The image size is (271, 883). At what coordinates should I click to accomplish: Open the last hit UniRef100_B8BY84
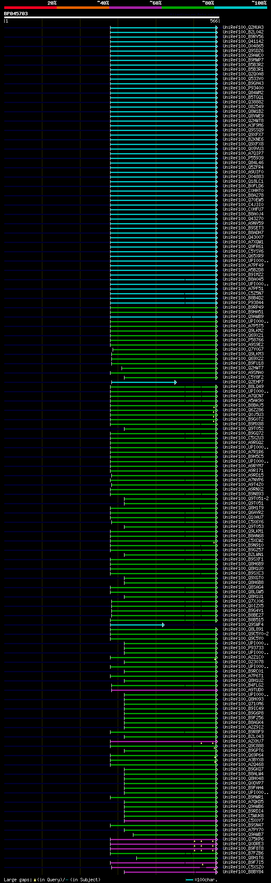[x=243, y=872]
